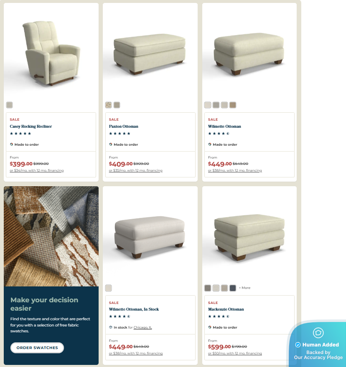This screenshot has width=346, height=367.
Task: Click the Made to order icon on Casey Recliner
Action: [11, 144]
